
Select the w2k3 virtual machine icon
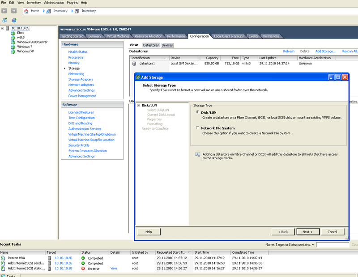(13, 38)
